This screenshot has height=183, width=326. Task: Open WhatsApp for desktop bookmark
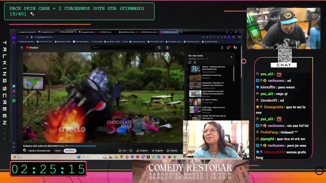[63, 41]
